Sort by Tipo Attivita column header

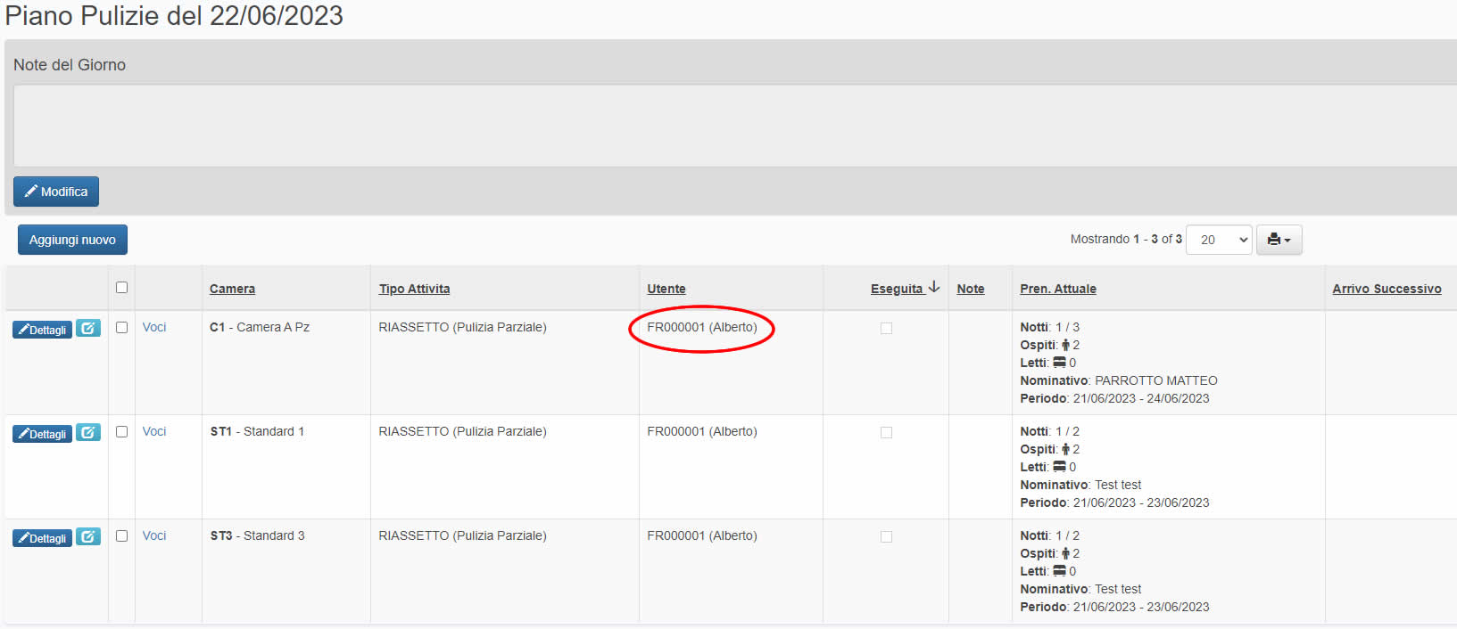pyautogui.click(x=414, y=289)
